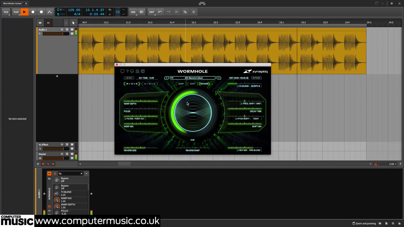Click the delete icon in the toolbar

(193, 12)
